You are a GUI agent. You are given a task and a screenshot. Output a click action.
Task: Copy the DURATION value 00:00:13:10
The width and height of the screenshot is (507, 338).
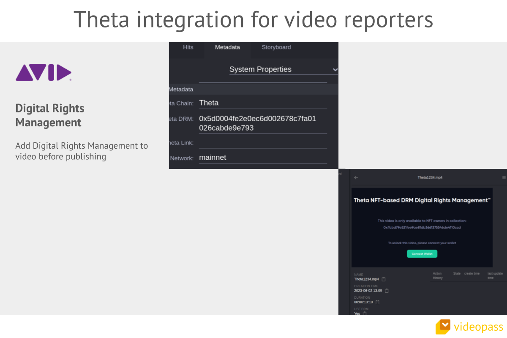pos(377,302)
